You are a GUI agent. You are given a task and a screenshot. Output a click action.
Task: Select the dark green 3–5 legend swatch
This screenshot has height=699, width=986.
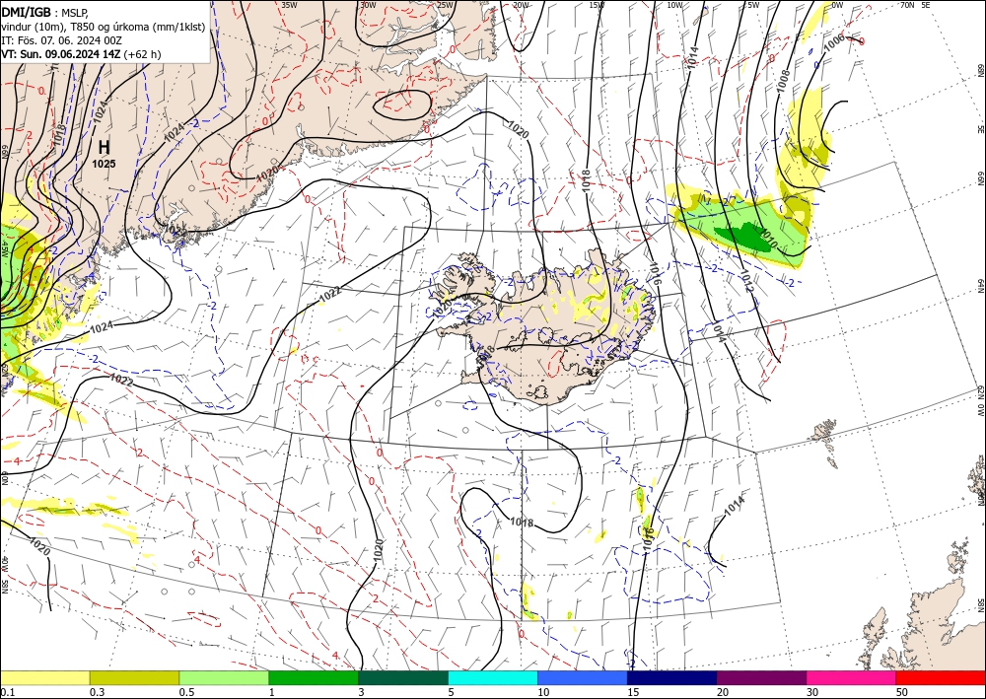[x=403, y=677]
